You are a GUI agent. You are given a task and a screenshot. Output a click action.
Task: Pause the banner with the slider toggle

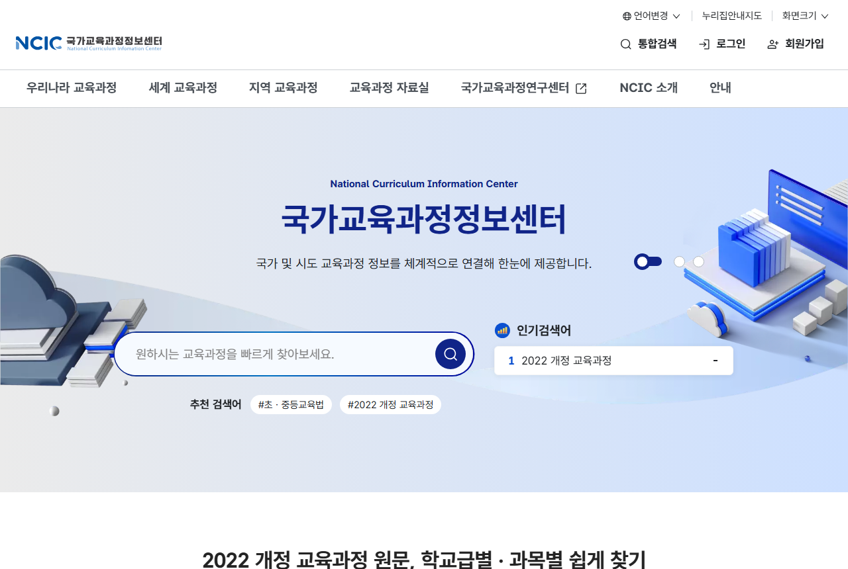(x=648, y=261)
